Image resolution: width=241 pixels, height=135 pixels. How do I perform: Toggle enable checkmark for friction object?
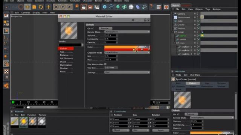[x=199, y=28]
